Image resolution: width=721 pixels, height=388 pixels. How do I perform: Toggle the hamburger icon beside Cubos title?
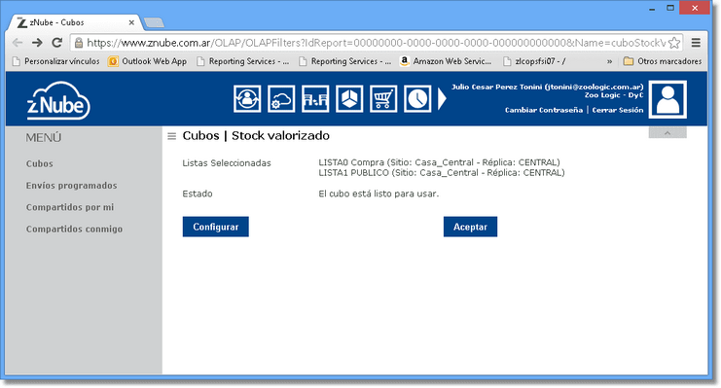point(171,136)
